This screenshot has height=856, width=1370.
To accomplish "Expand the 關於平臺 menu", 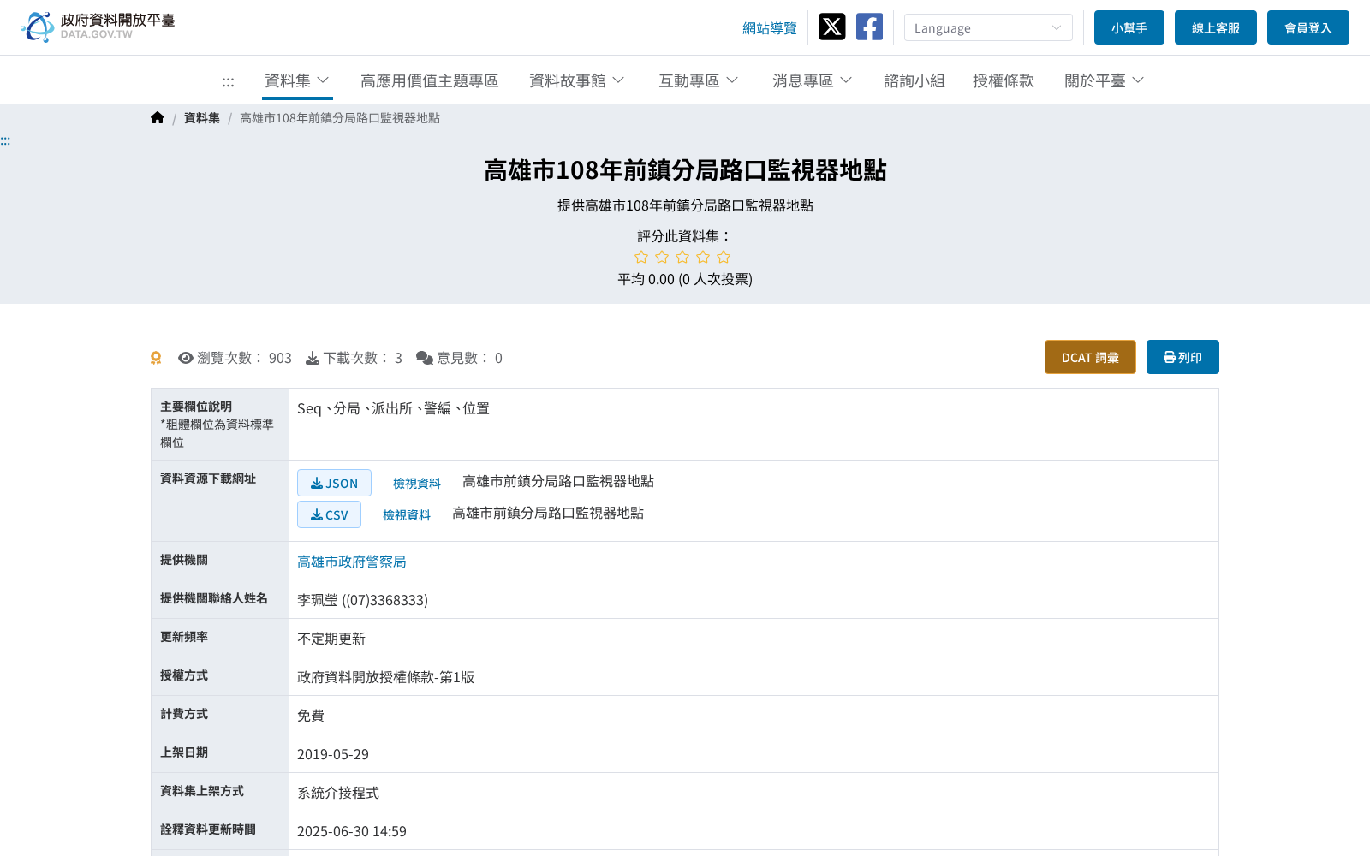I will tap(1105, 80).
